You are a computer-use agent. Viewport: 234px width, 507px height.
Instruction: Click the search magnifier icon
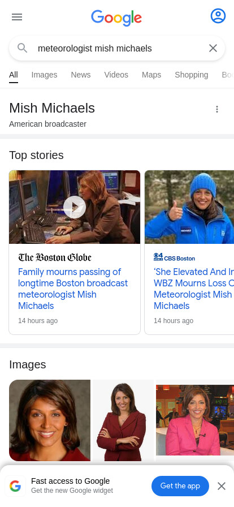point(22,48)
